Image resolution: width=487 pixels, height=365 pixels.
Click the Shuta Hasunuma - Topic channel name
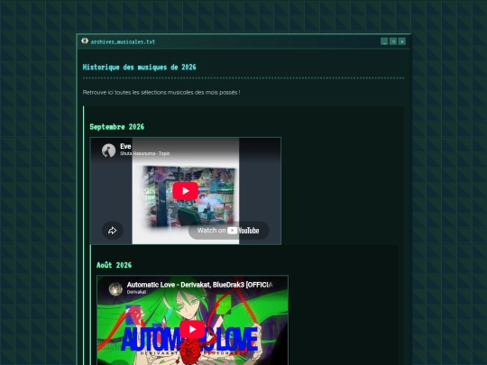[144, 153]
